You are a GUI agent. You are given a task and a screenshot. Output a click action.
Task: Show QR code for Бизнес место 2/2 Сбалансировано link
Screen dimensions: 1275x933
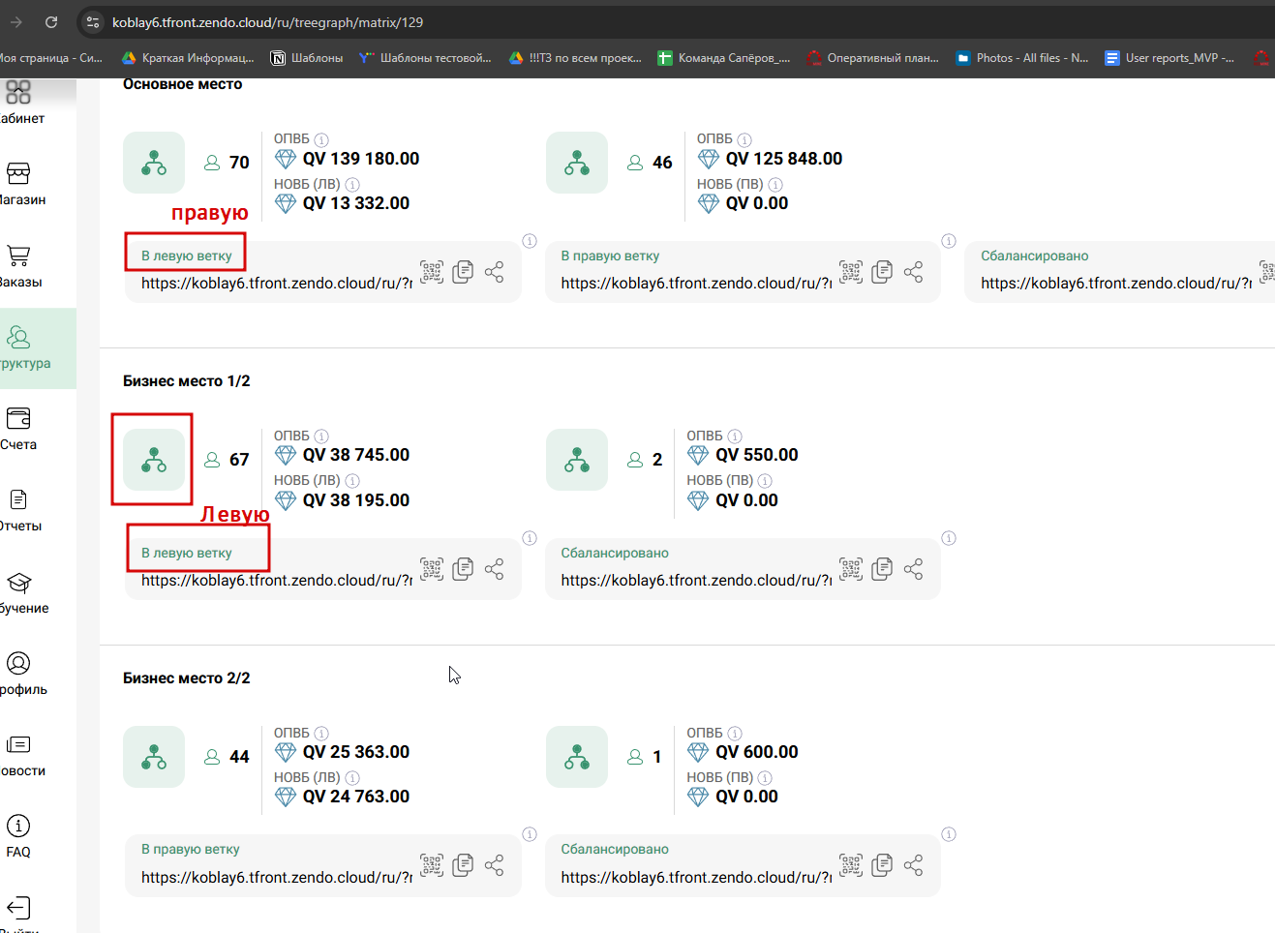tap(851, 865)
